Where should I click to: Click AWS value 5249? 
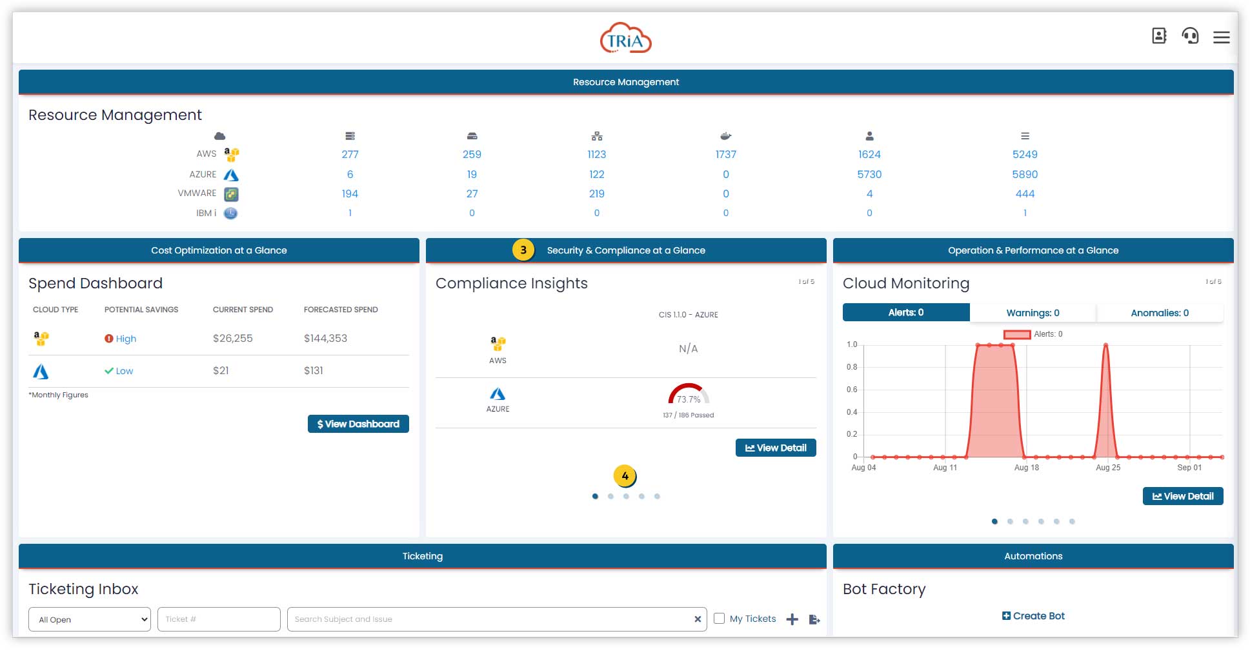coord(1025,154)
